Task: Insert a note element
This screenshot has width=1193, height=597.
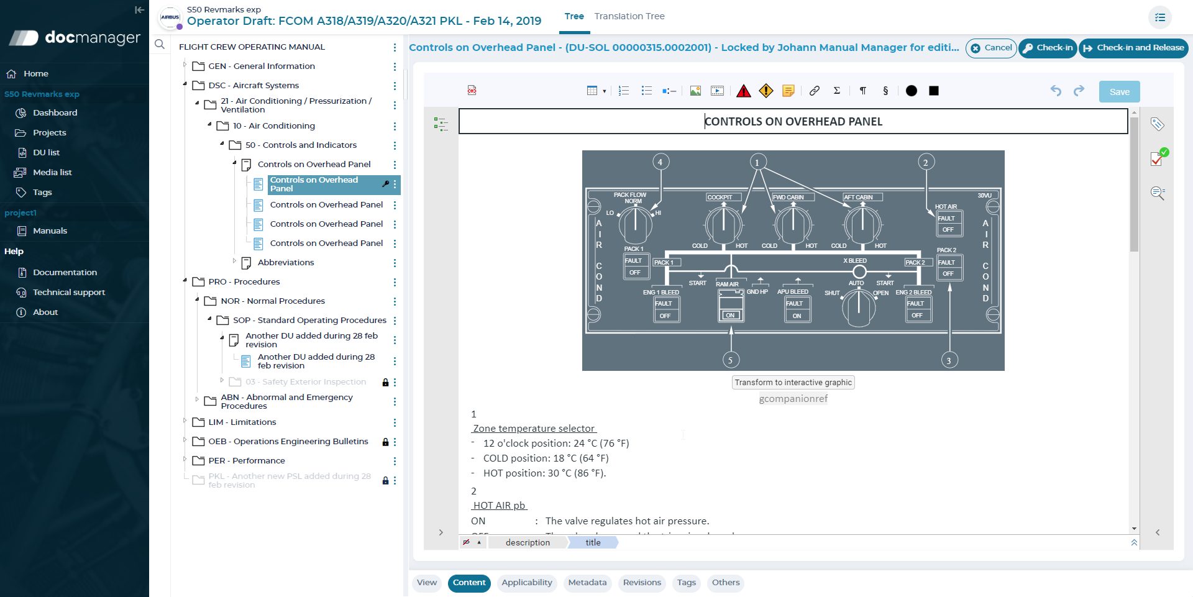Action: (x=788, y=91)
